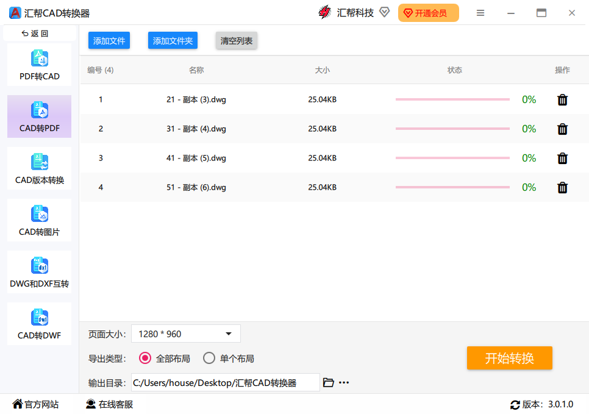Click the progress bar of 31 - 副本 (4).dwg

[452, 129]
